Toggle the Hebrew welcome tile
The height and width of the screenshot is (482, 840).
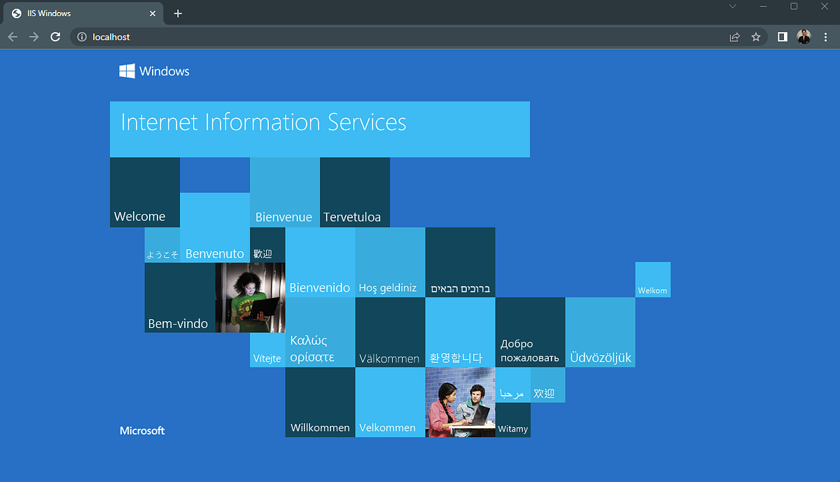click(460, 262)
